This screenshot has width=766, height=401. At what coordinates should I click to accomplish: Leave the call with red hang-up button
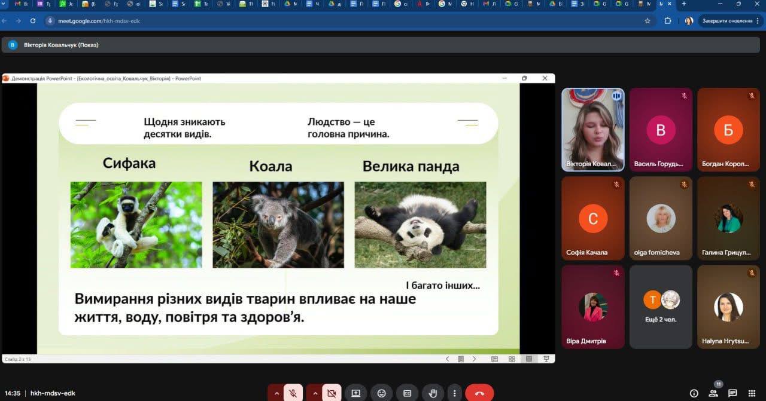coord(479,393)
